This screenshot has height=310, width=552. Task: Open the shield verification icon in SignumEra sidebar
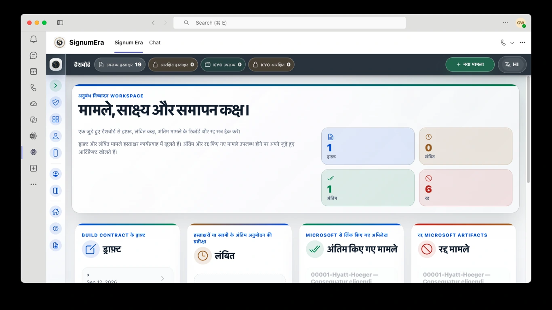56,103
